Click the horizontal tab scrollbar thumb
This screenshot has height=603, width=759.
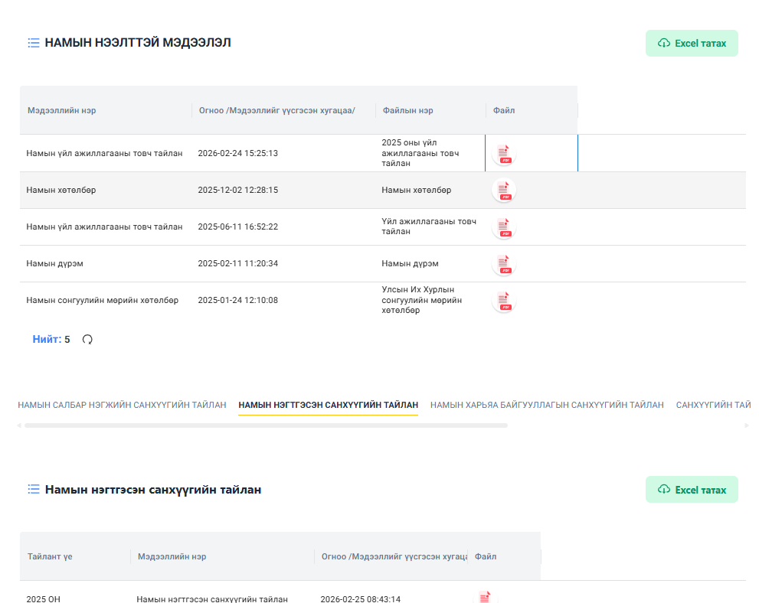265,425
